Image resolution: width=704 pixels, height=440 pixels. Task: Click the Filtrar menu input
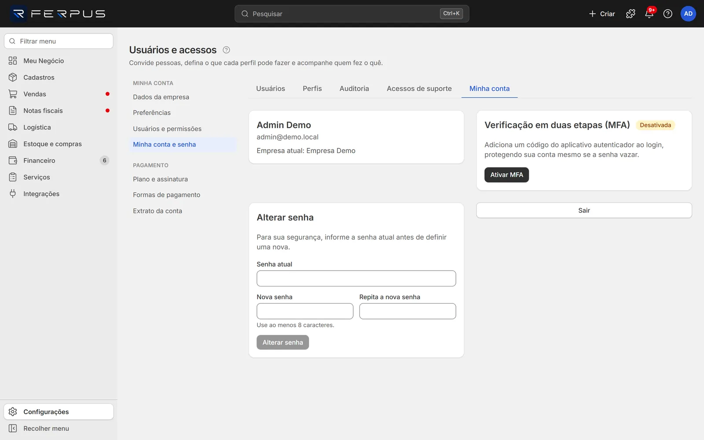59,41
